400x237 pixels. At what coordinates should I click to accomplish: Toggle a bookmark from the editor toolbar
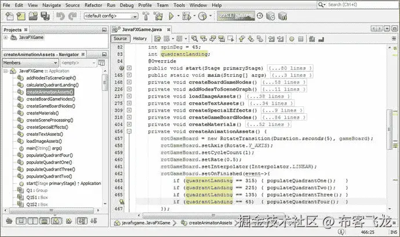click(260, 39)
